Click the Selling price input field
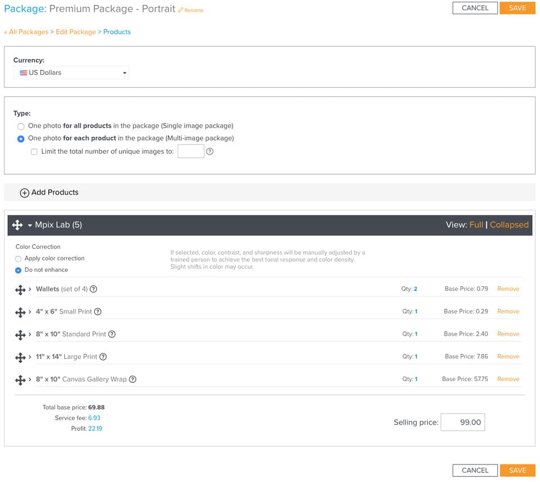540x482 pixels. 463,422
